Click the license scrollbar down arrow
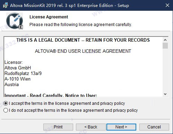 tap(165, 94)
